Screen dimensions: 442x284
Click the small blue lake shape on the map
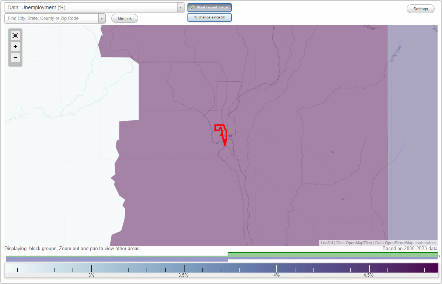[333, 151]
